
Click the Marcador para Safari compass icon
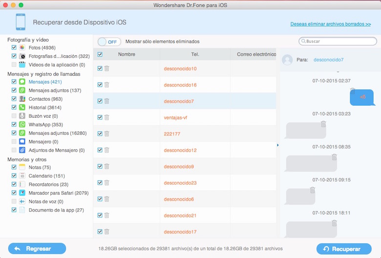click(x=22, y=193)
